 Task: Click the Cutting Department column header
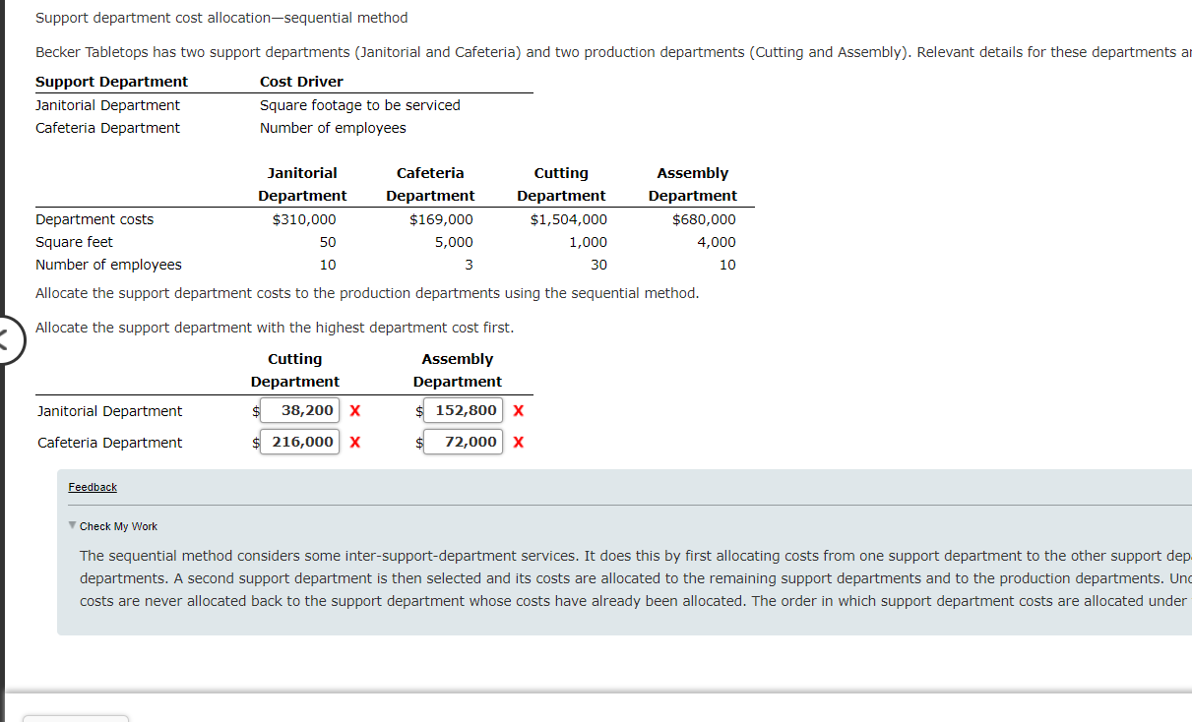click(x=294, y=370)
